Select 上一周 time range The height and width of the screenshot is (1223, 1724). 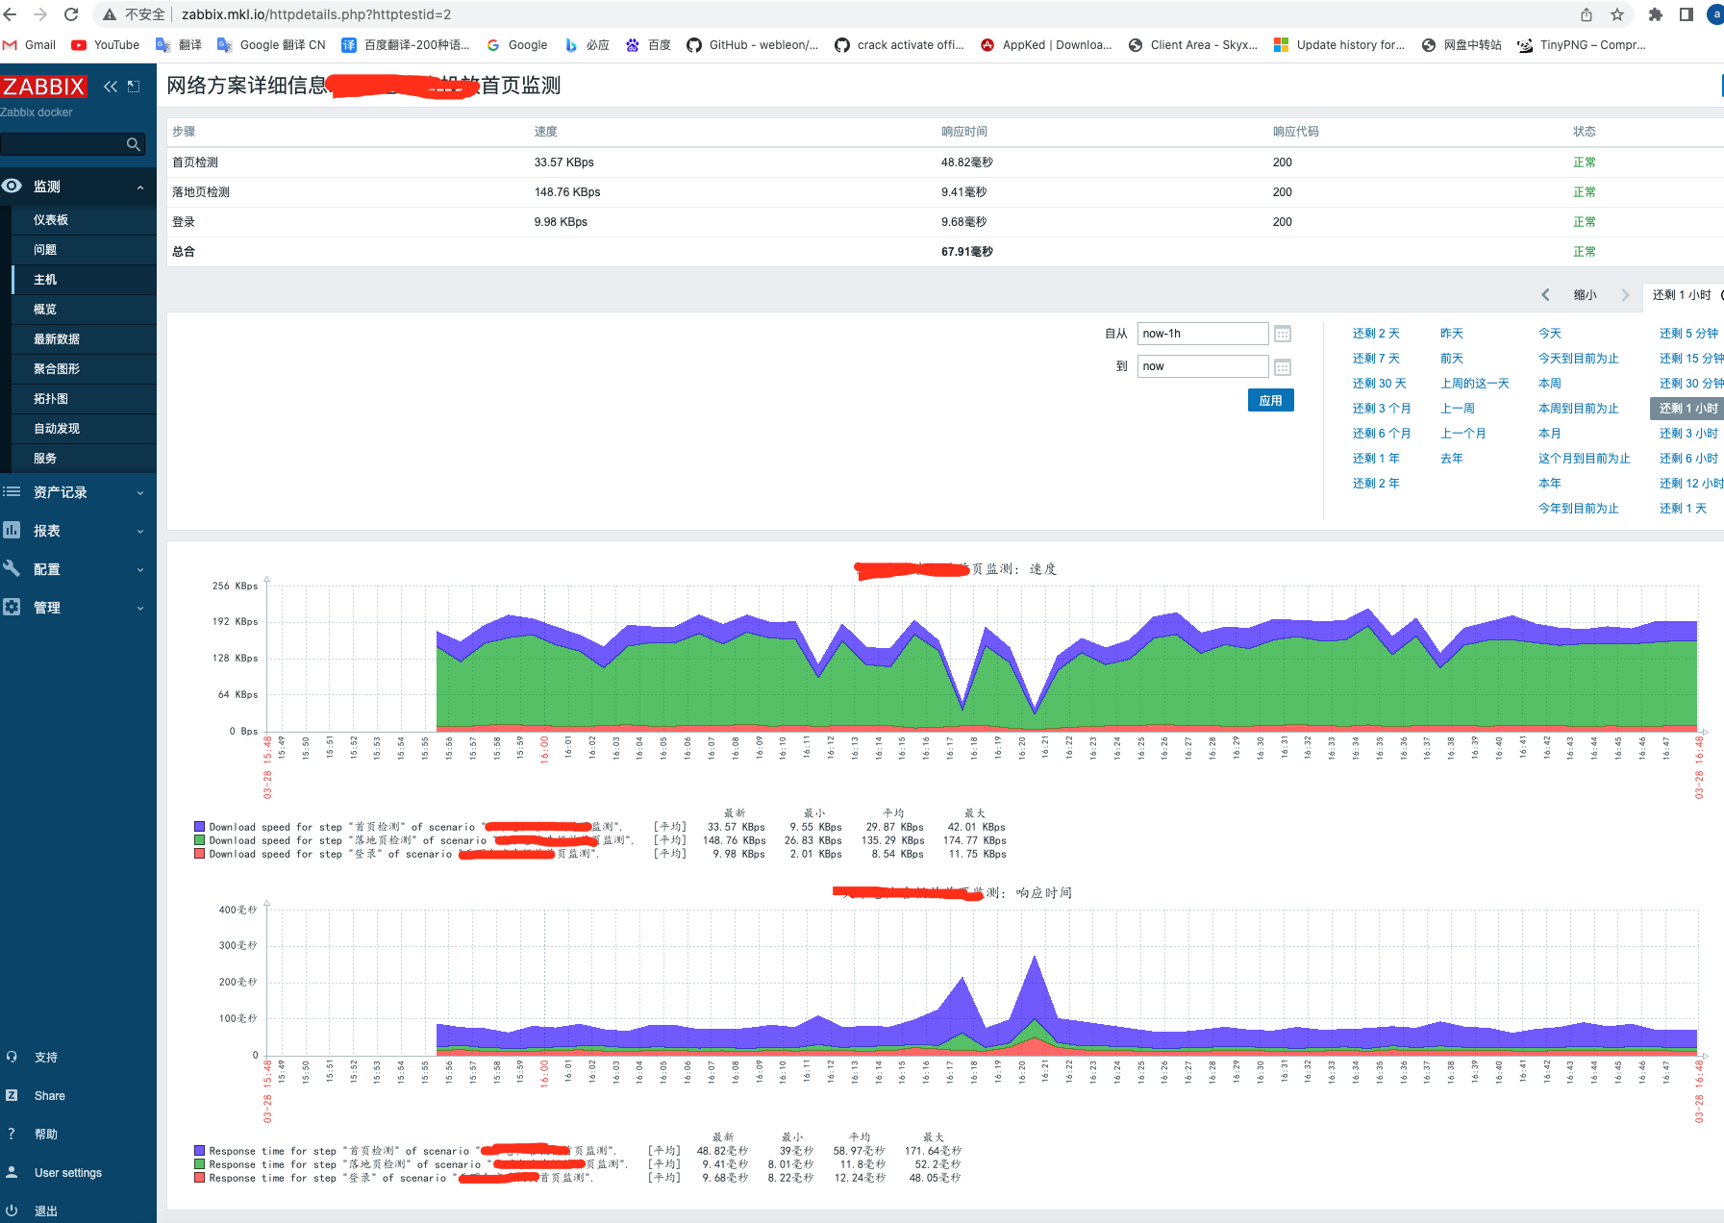coord(1458,409)
